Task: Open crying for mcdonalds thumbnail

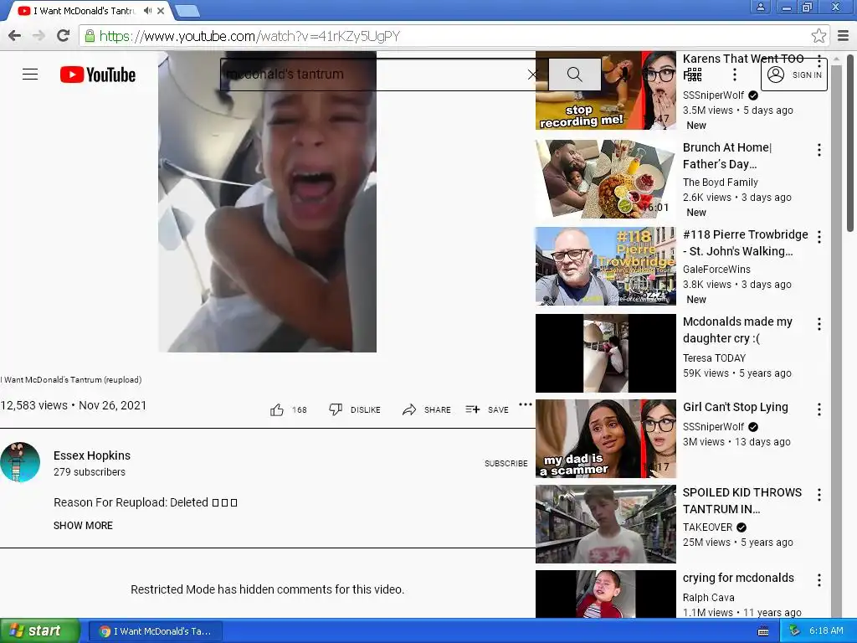Action: pyautogui.click(x=606, y=594)
